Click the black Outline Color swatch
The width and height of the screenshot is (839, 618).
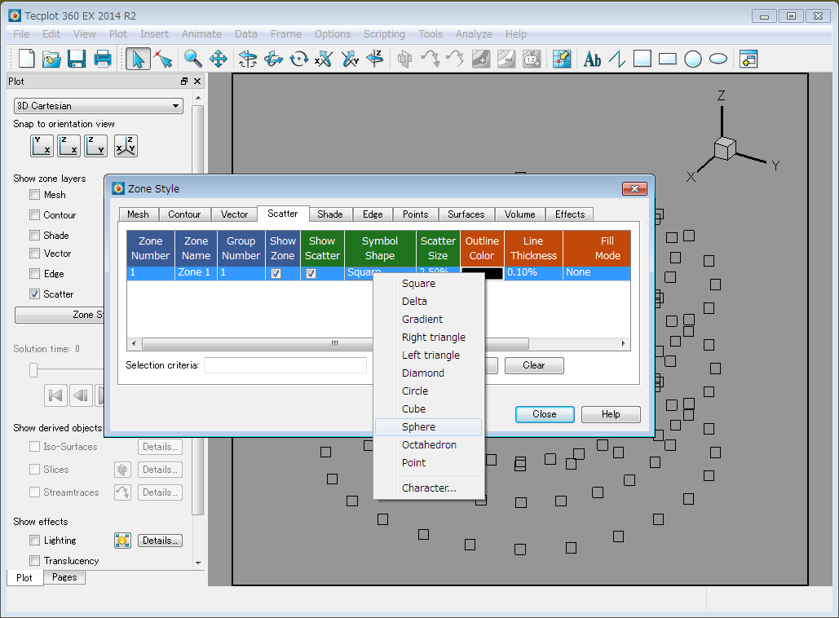coord(482,273)
